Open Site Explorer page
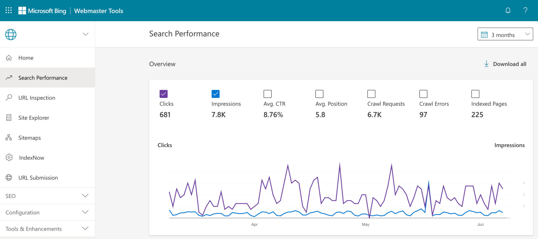 tap(47, 118)
